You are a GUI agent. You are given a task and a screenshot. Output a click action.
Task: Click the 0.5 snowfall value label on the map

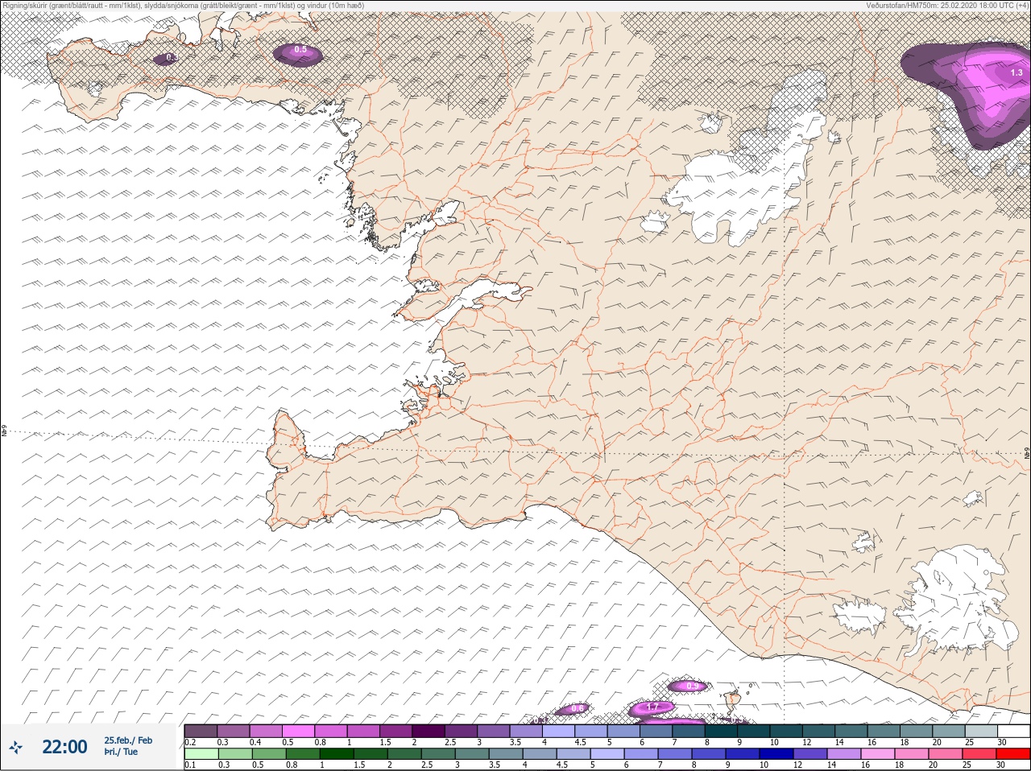pos(300,50)
